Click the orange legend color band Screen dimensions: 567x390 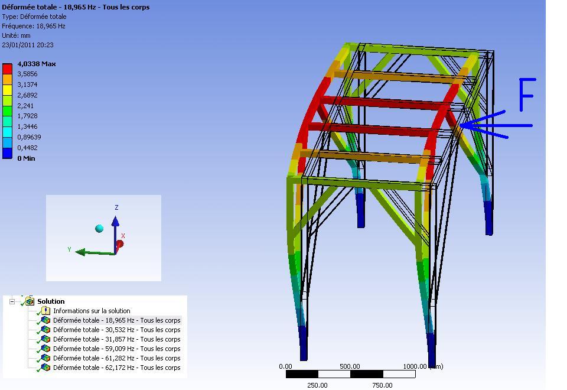coord(7,80)
